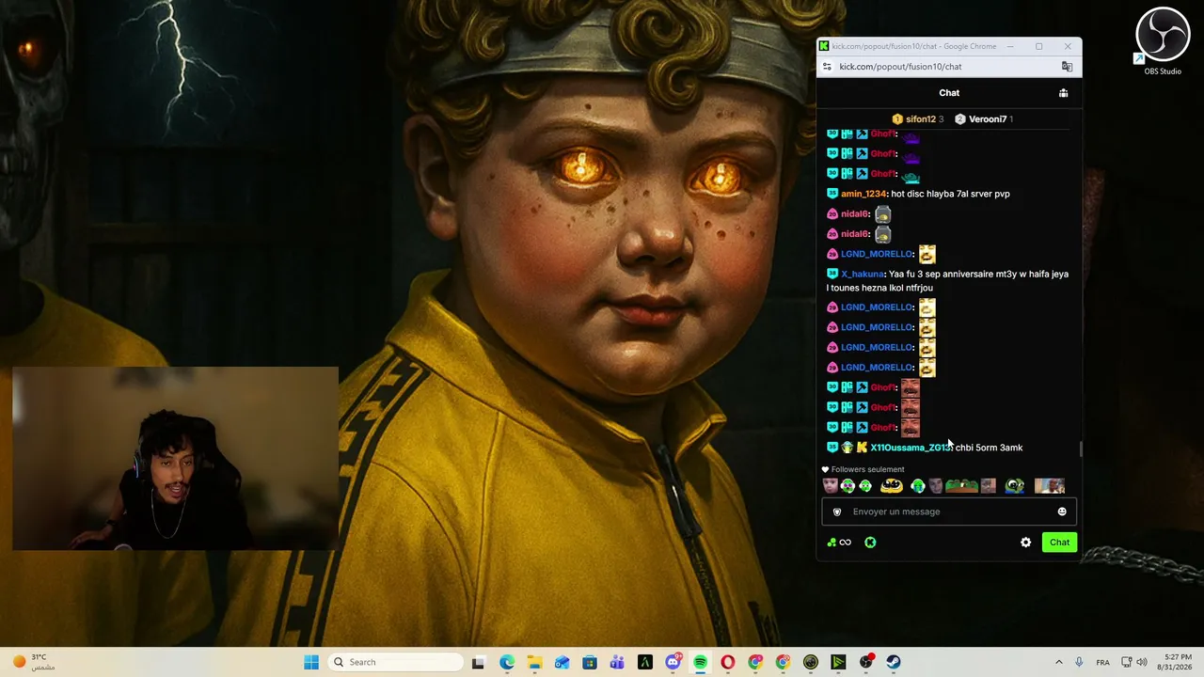
Task: Open Steam from the taskbar
Action: tap(894, 662)
